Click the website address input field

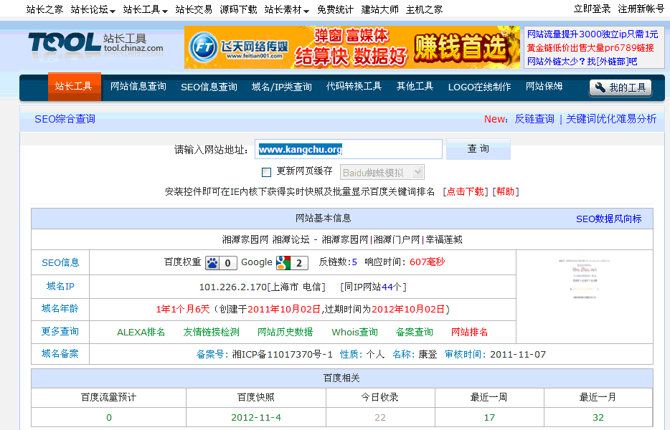click(348, 149)
